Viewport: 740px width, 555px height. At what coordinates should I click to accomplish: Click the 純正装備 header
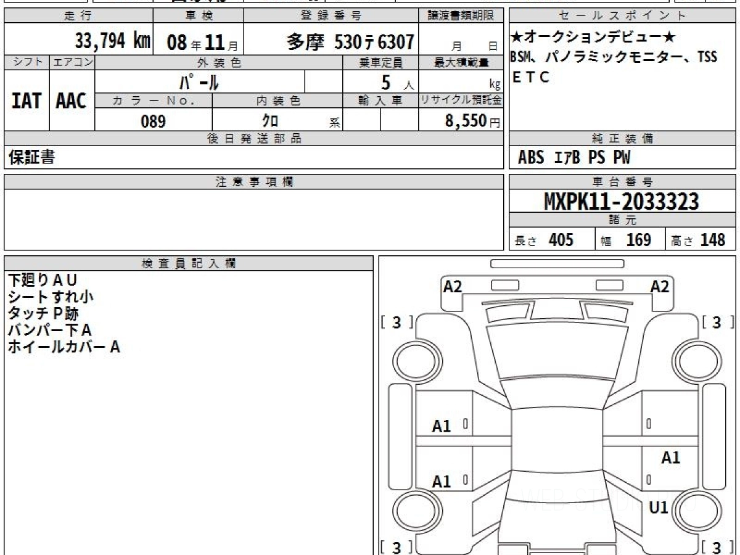(x=623, y=139)
